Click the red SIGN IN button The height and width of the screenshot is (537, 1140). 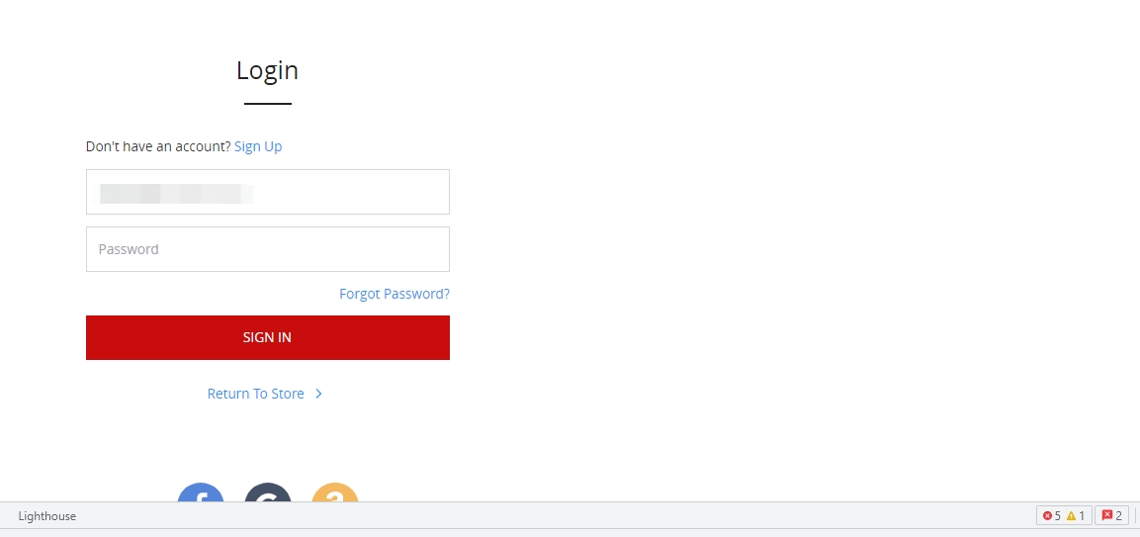(268, 337)
